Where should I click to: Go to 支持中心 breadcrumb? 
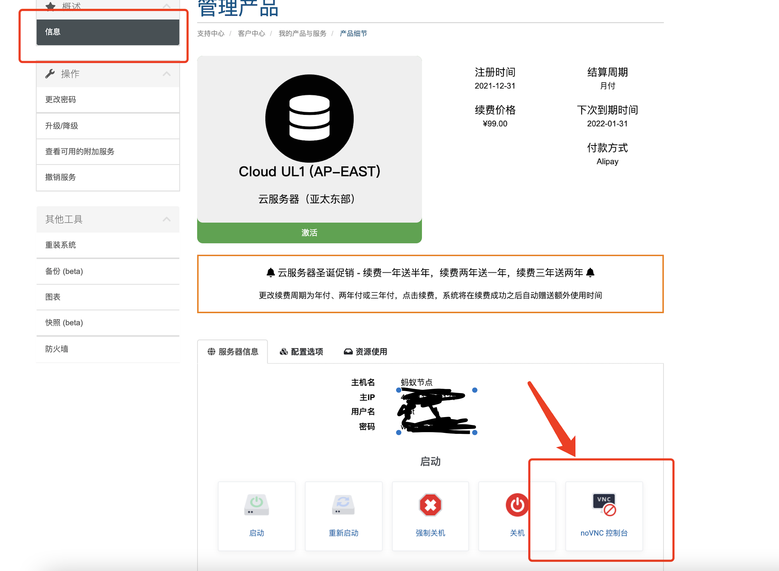pyautogui.click(x=211, y=34)
